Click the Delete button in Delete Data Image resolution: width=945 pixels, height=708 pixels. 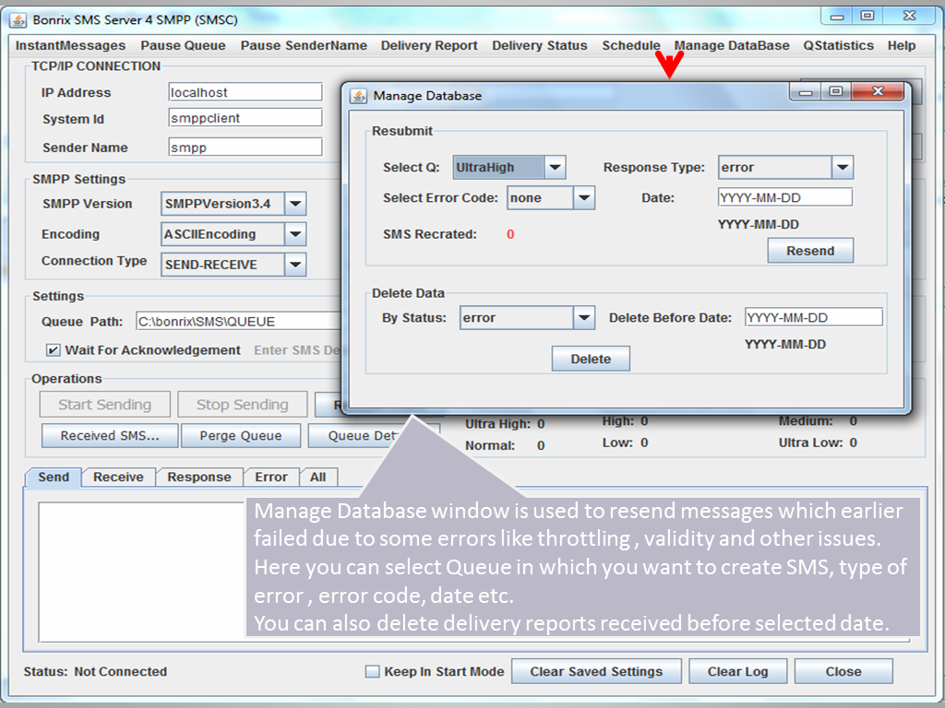tap(591, 359)
